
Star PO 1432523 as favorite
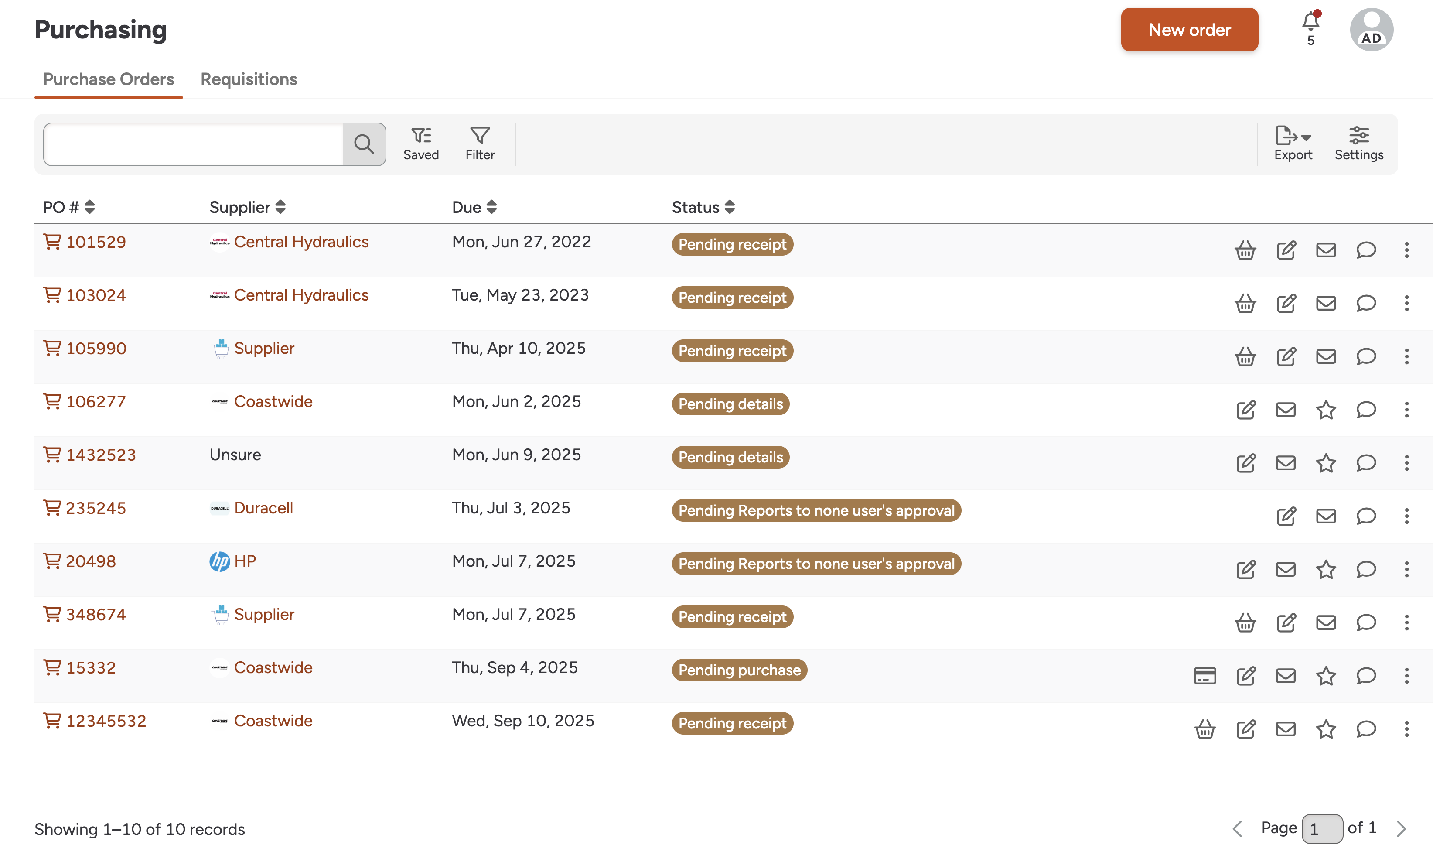point(1325,463)
